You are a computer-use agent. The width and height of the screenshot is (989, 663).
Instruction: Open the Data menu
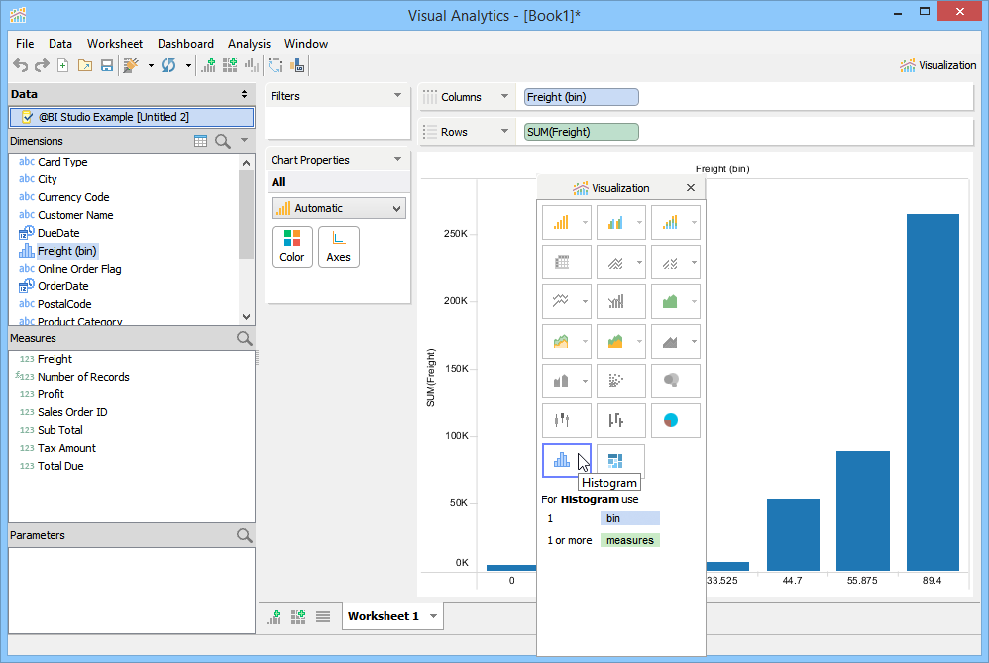[x=59, y=44]
